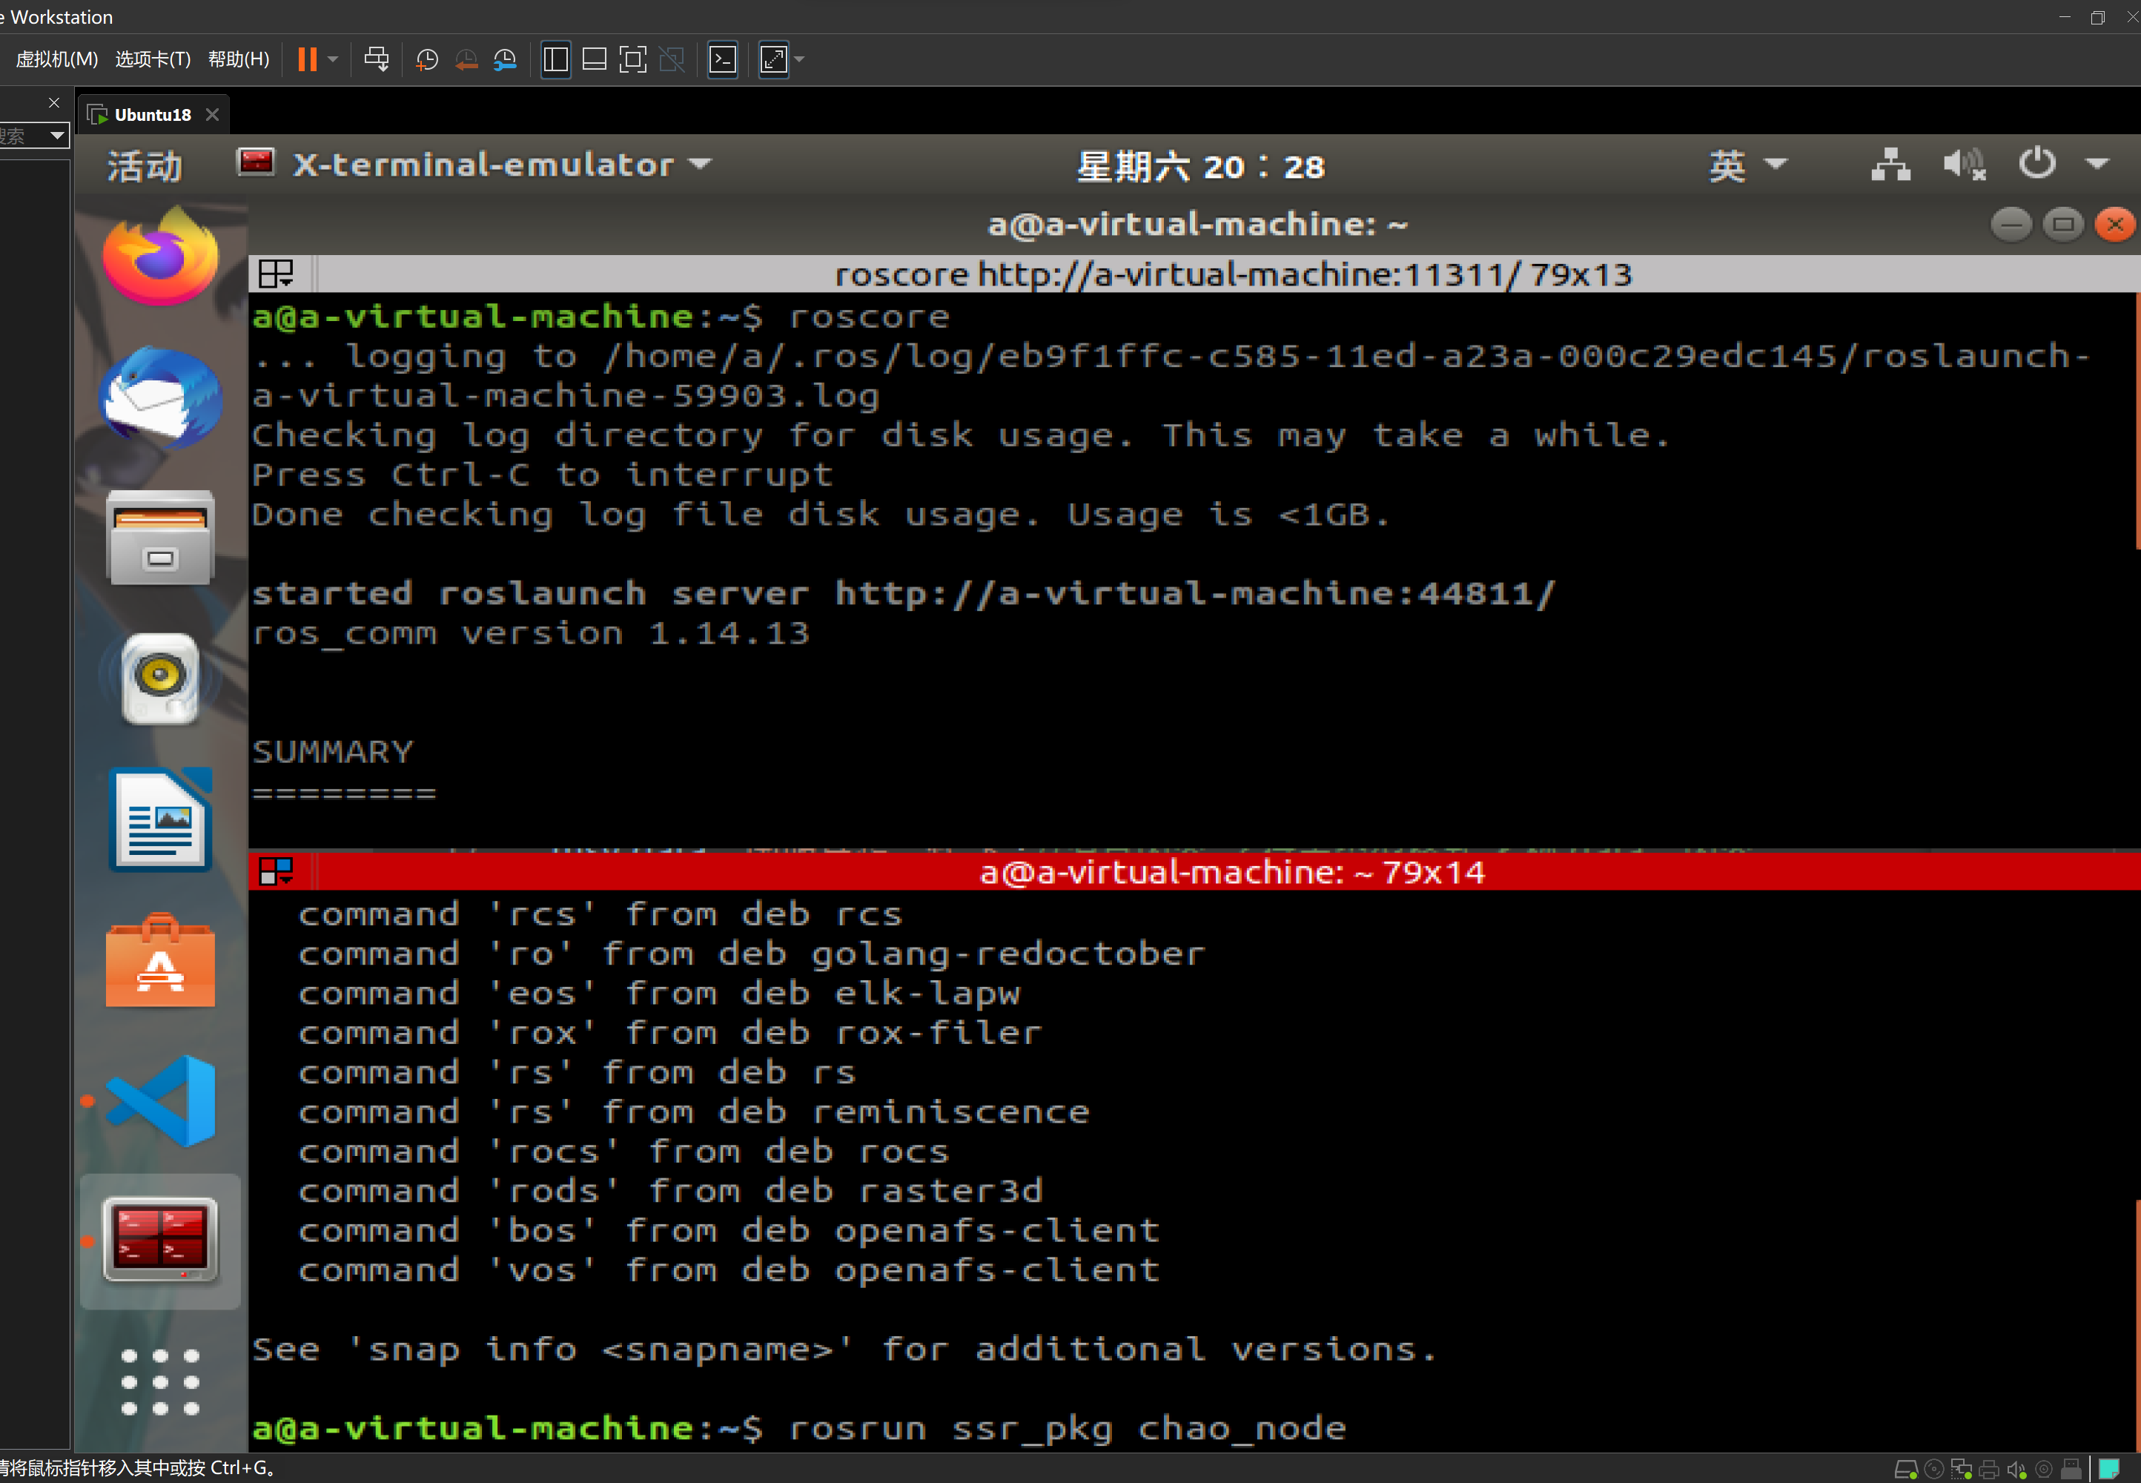Click the clock 星期六 20:28
Image resolution: width=2141 pixels, height=1483 pixels.
1201,166
